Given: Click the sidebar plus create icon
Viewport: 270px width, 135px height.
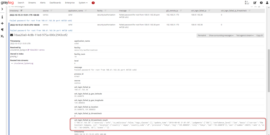Looking at the screenshot, I should [x=2, y=23].
